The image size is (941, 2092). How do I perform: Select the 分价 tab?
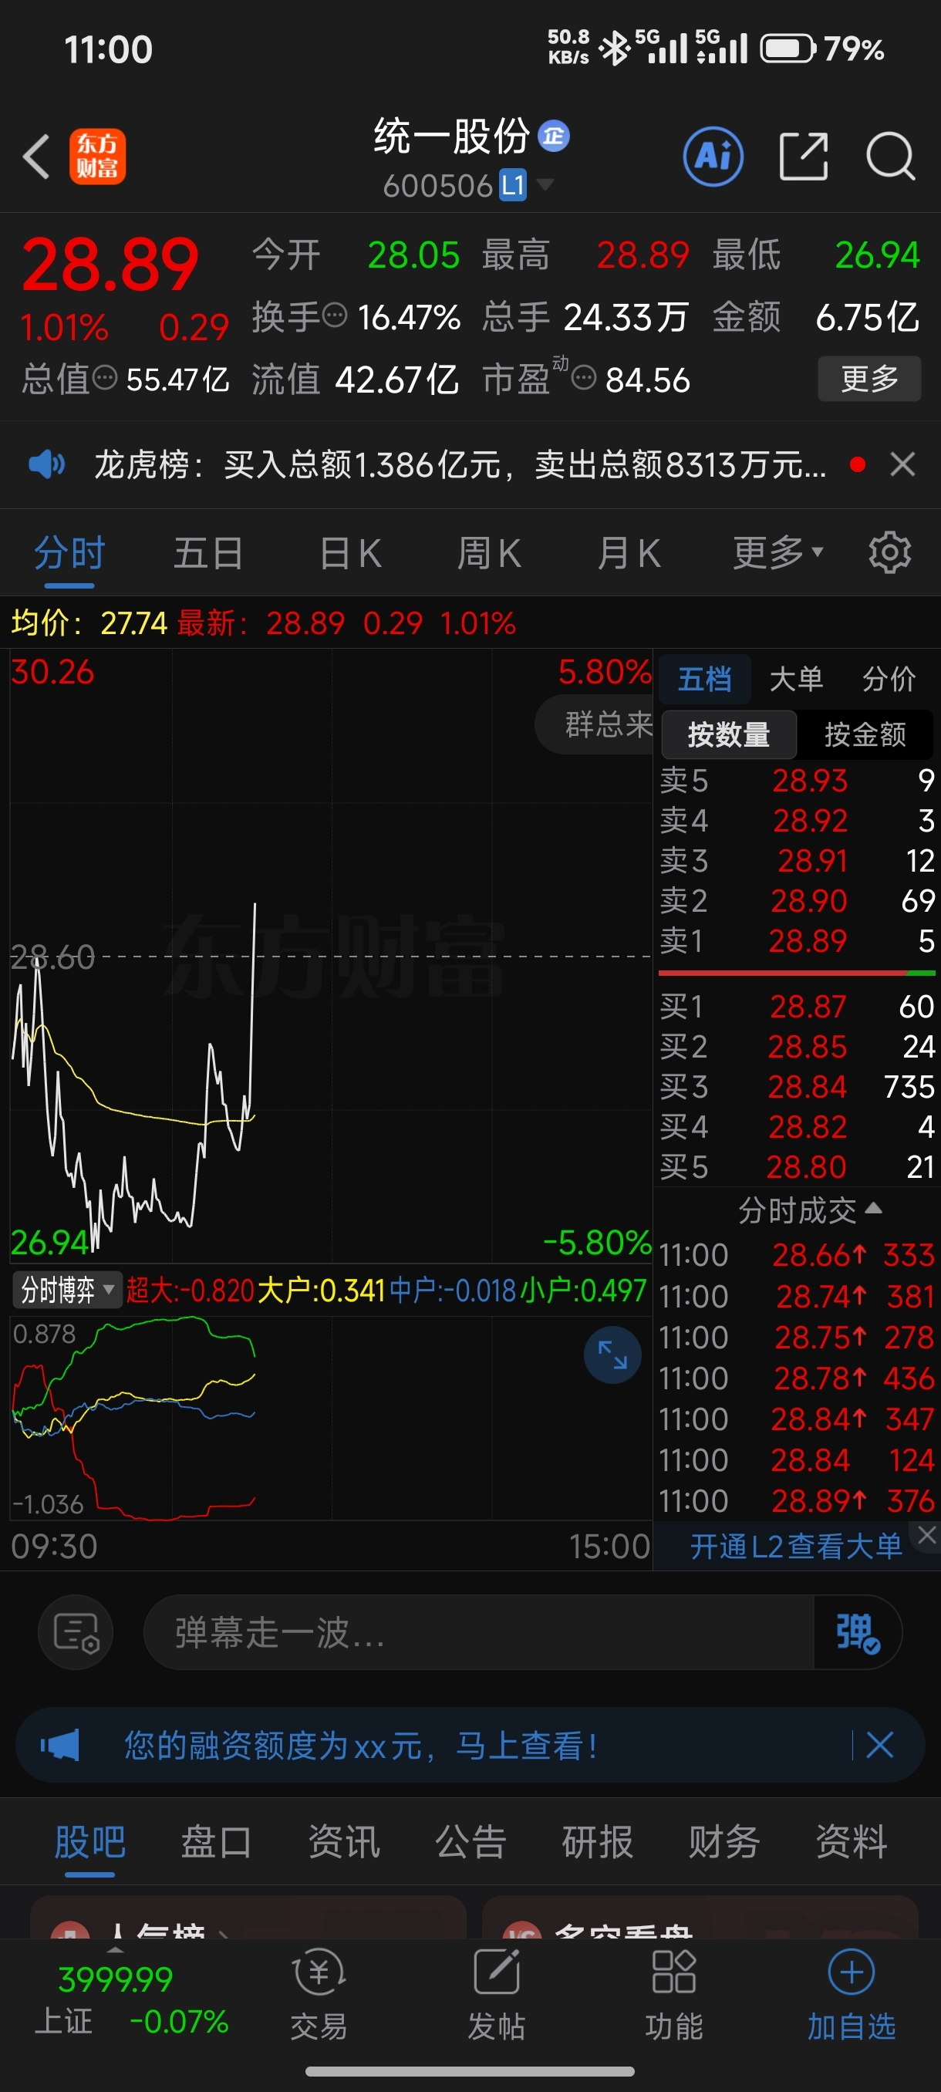point(889,678)
